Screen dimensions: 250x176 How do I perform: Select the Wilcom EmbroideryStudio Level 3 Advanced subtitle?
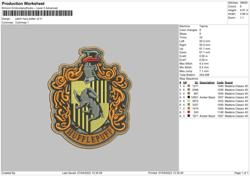click(30, 8)
